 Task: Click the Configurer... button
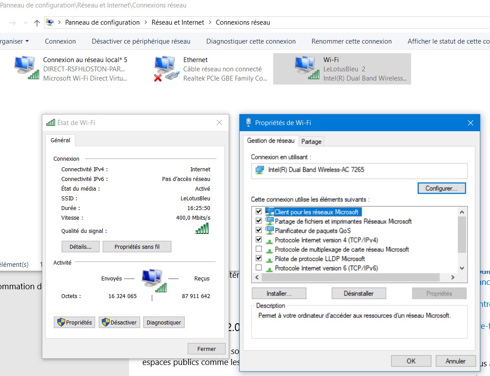click(441, 188)
